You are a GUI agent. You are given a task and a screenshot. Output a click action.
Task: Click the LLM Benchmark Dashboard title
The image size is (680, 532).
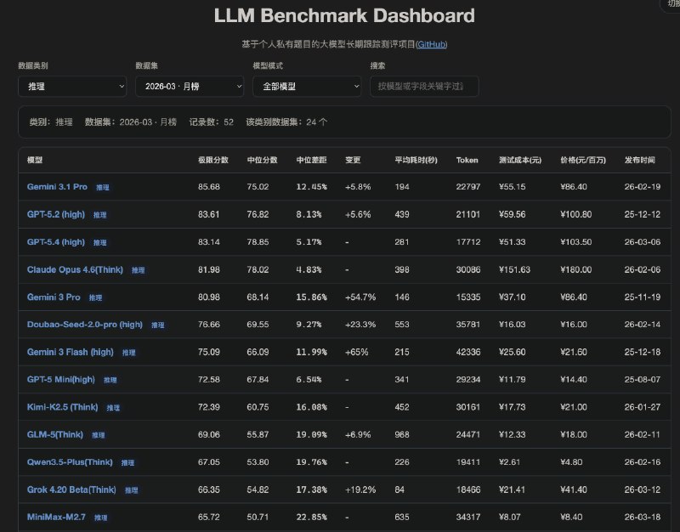coord(344,15)
